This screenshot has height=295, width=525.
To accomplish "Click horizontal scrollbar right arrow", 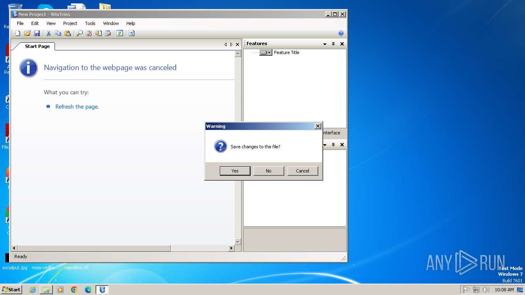I will [x=231, y=248].
